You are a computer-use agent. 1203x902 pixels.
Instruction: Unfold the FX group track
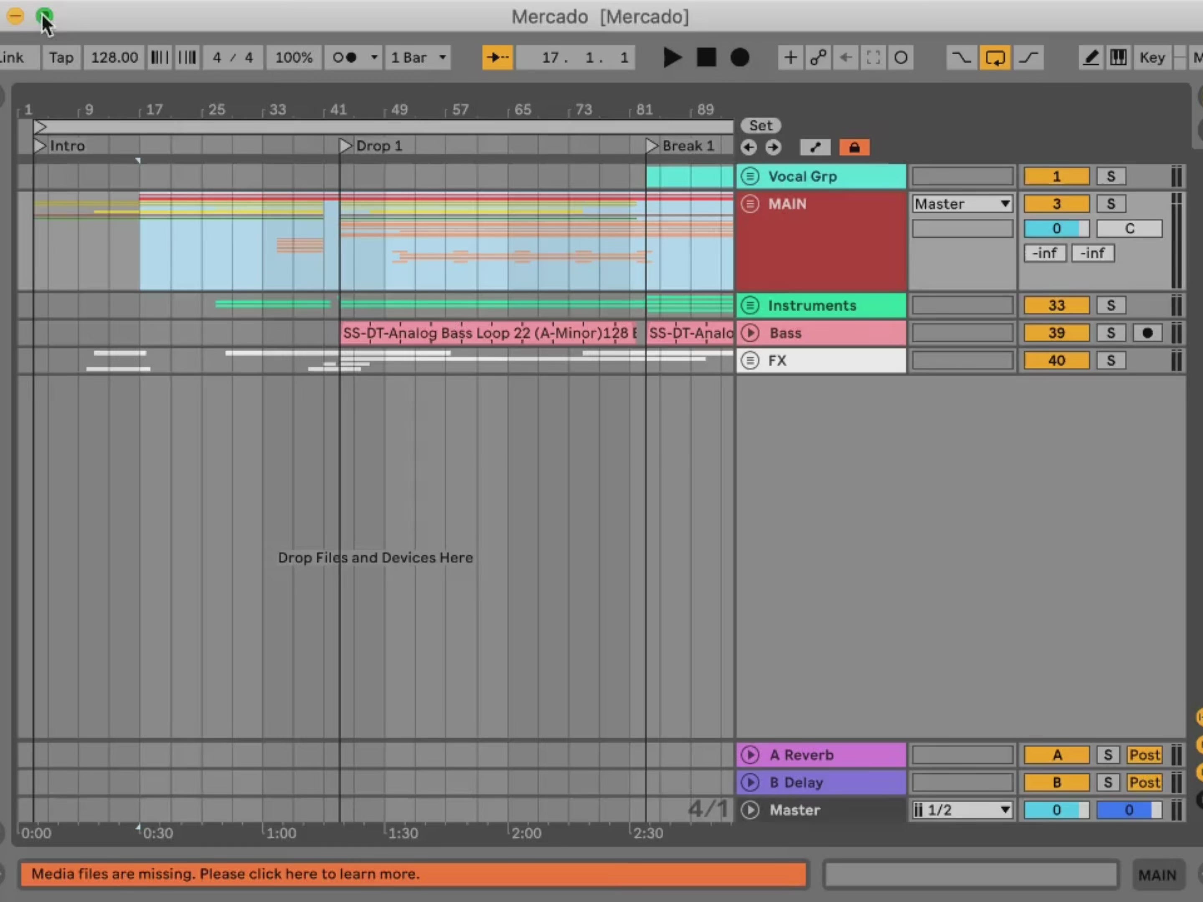tap(750, 360)
